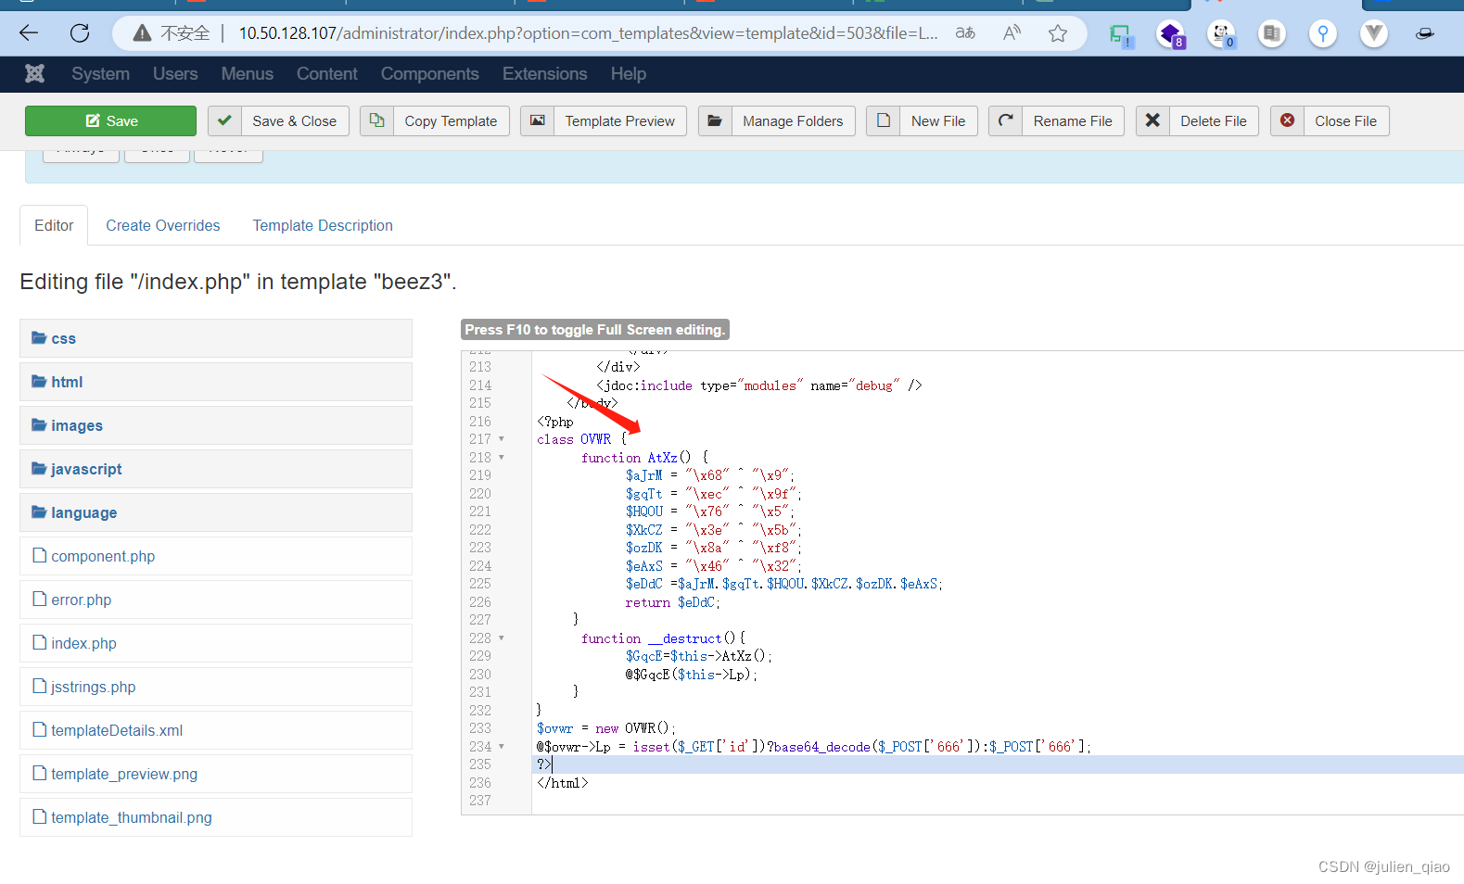Image resolution: width=1464 pixels, height=884 pixels.
Task: Click Template Preview label
Action: pyautogui.click(x=620, y=120)
